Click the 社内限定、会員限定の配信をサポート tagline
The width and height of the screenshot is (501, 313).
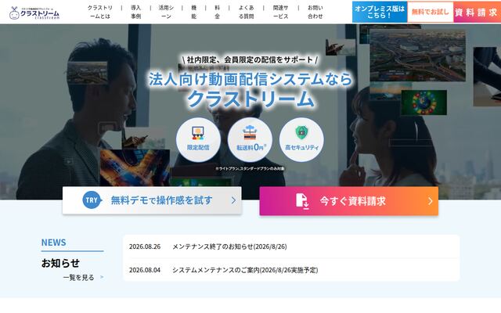click(250, 59)
